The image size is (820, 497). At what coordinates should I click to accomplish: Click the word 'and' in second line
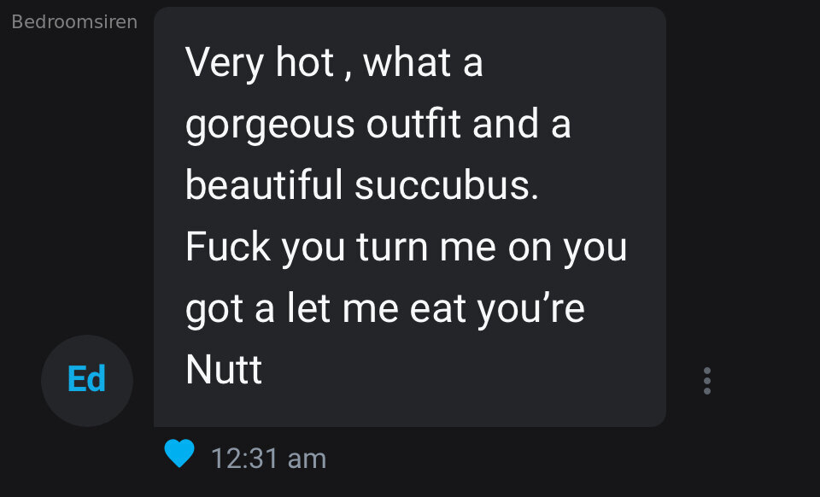coord(505,123)
